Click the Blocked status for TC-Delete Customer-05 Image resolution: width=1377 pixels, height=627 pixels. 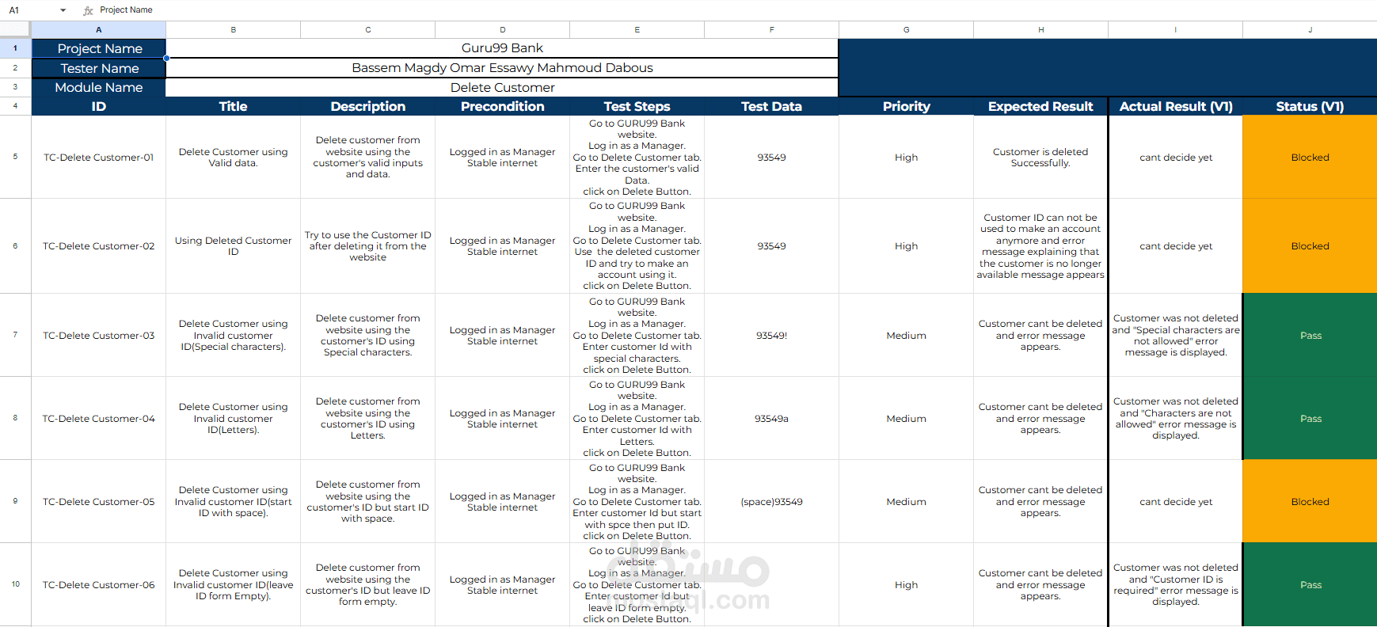coord(1310,501)
